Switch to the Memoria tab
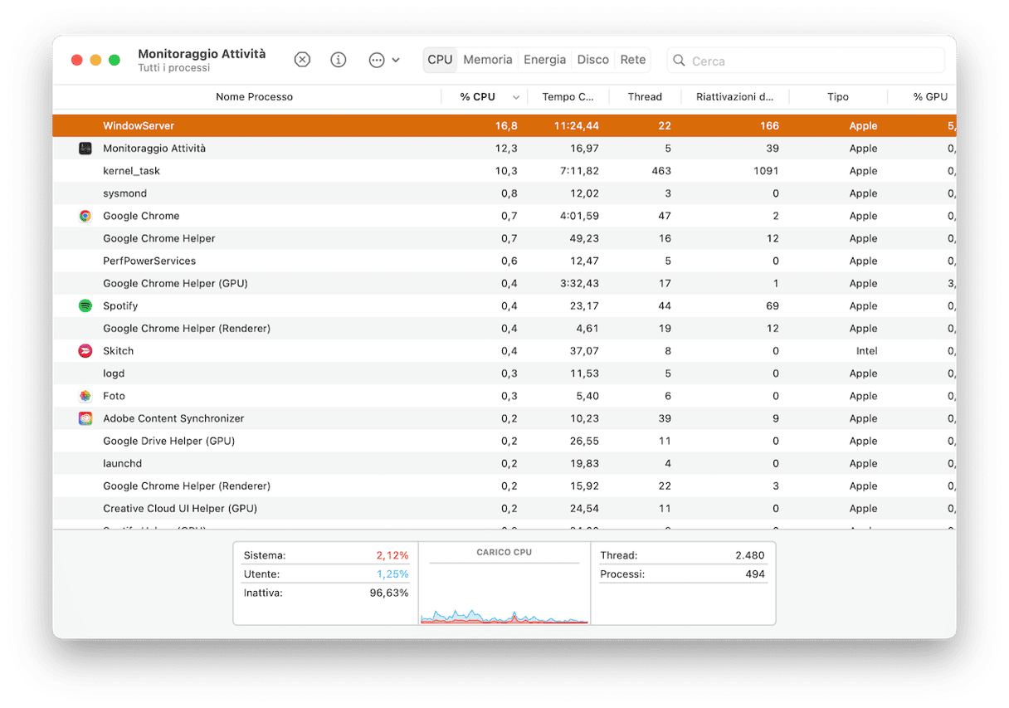This screenshot has height=708, width=1009. 488,60
